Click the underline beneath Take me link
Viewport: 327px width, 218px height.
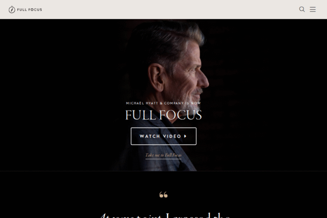(163, 159)
